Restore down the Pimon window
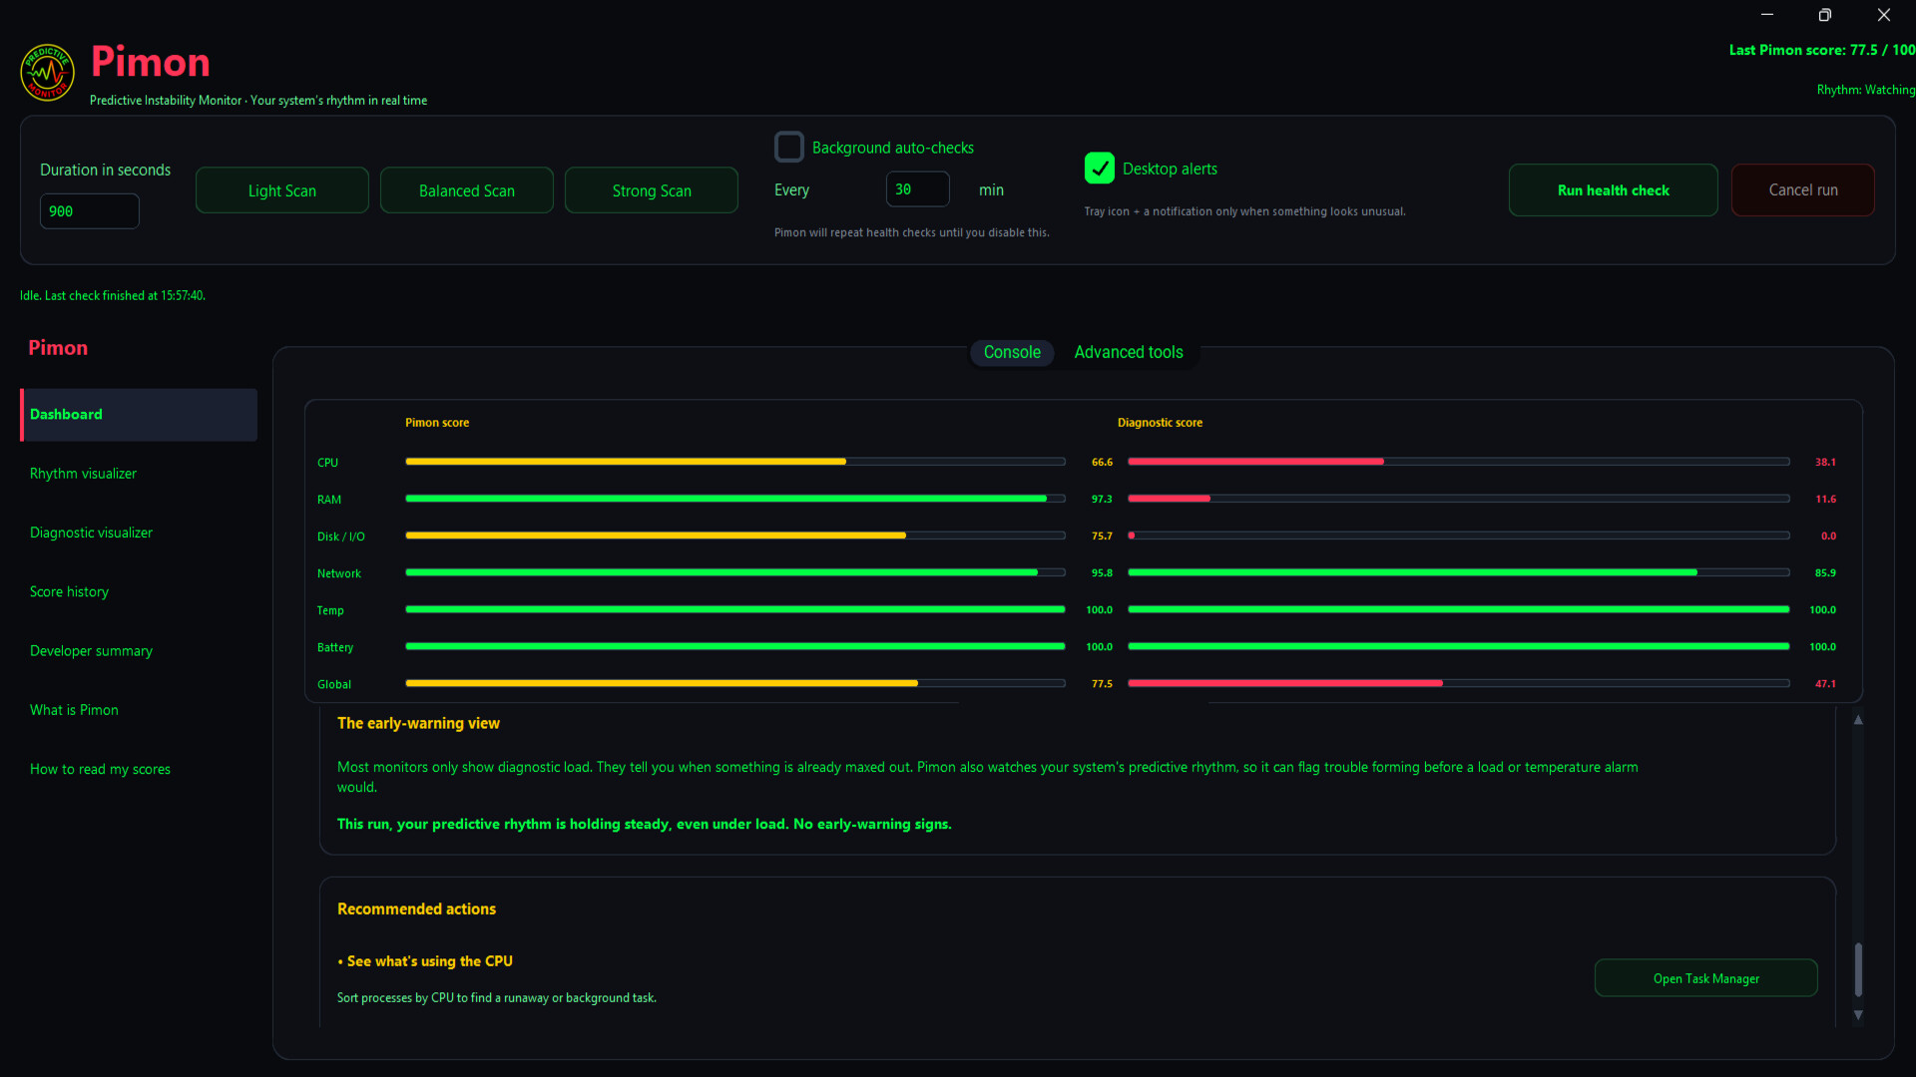The image size is (1916, 1077). (x=1825, y=15)
